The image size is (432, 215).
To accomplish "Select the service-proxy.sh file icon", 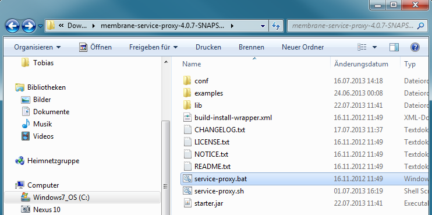I will pos(187,191).
